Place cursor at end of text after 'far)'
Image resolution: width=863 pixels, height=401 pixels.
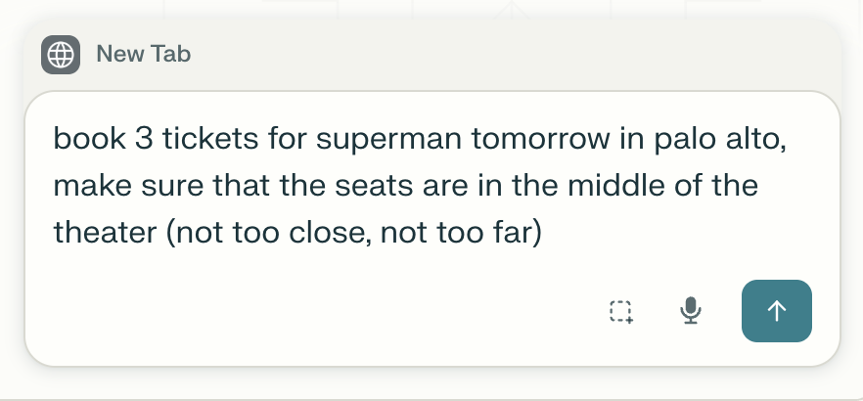pyautogui.click(x=543, y=232)
